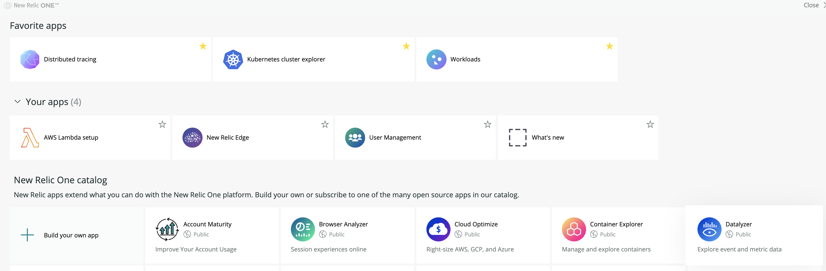Click 'Explore event and metric data' text
826x271 pixels.
[739, 249]
